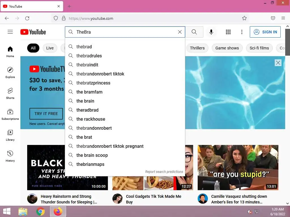Image resolution: width=290 pixels, height=217 pixels.
Task: Clear the search box with the X
Action: point(180,32)
